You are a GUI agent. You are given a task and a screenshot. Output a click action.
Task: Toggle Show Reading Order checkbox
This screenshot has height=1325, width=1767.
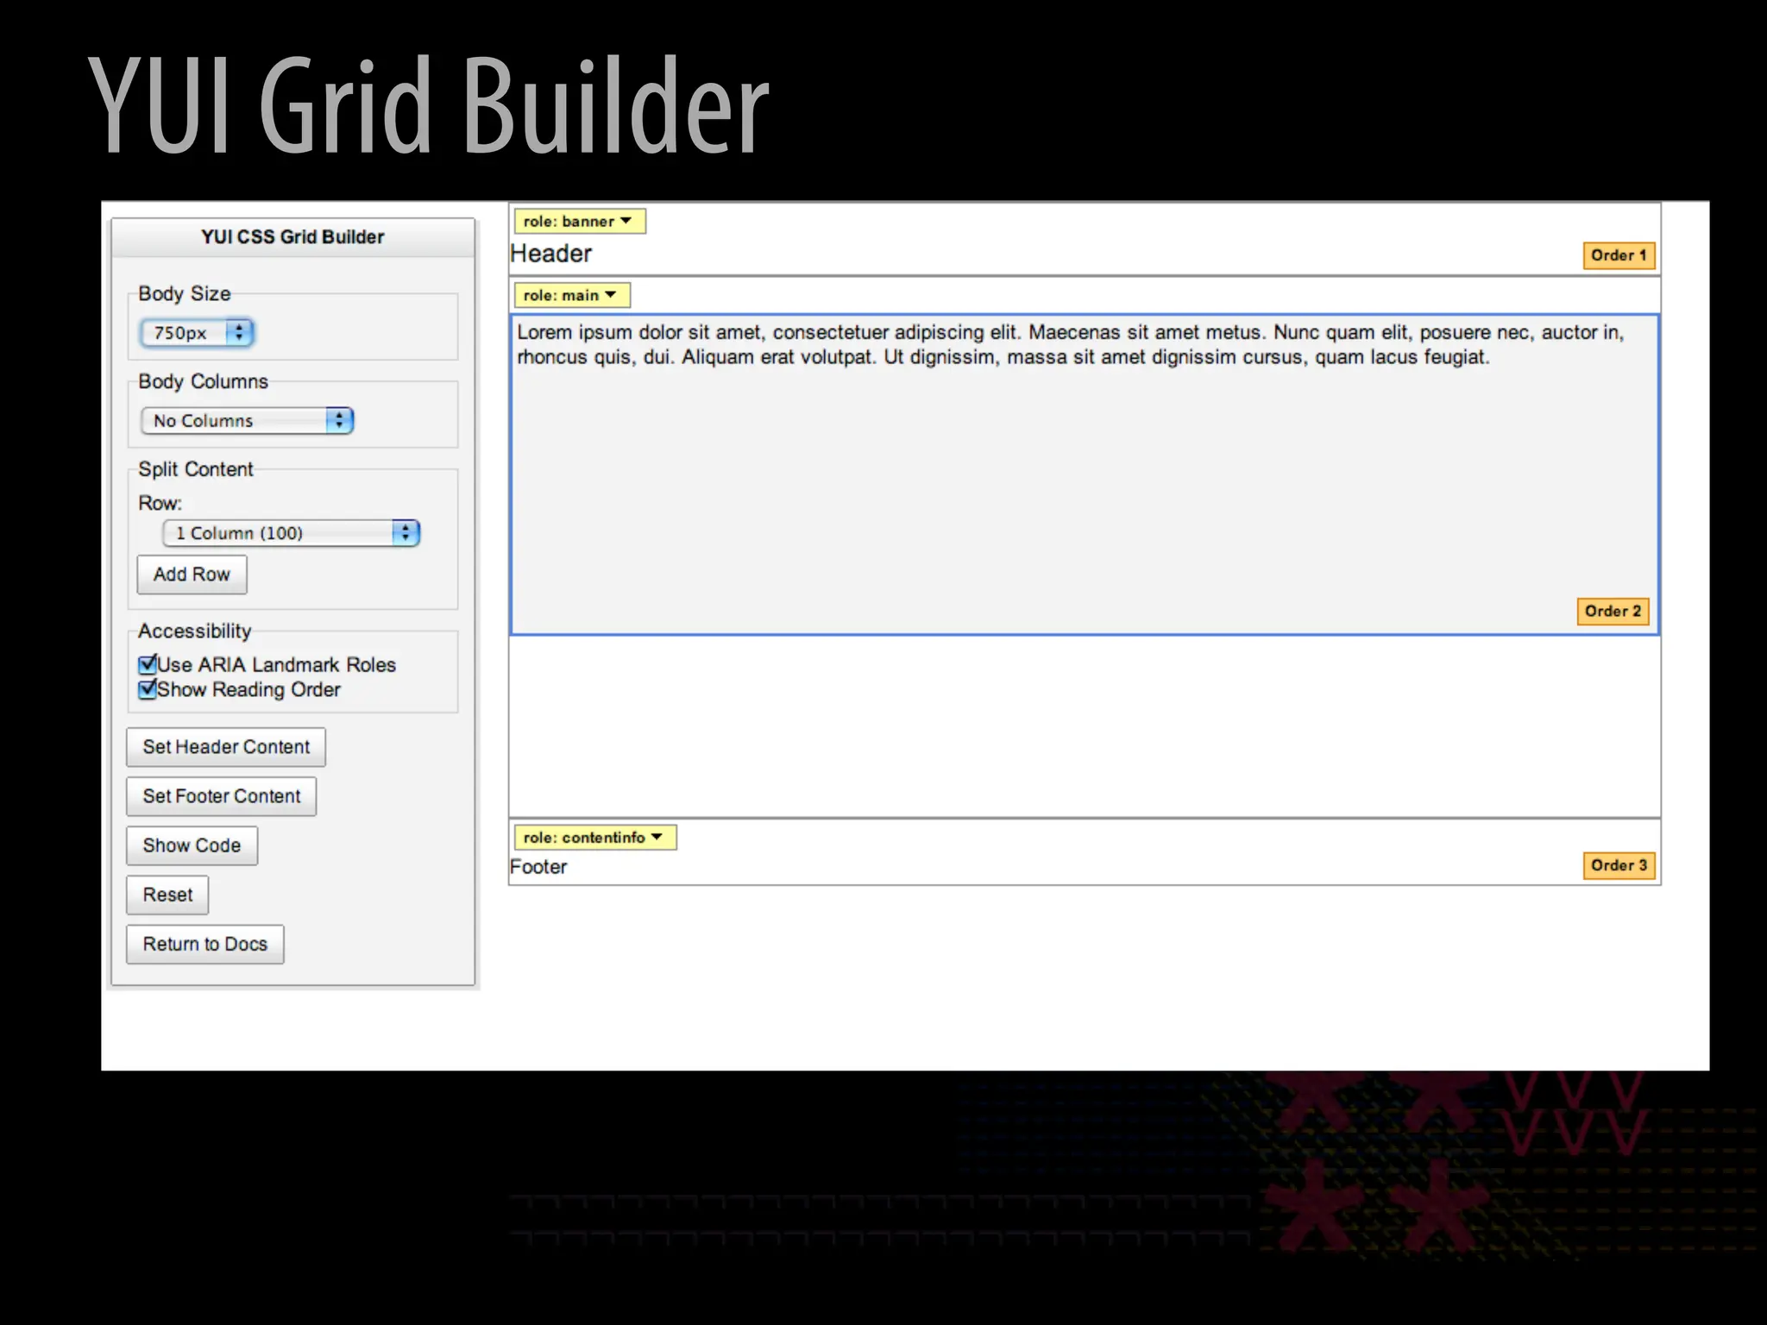coord(148,689)
